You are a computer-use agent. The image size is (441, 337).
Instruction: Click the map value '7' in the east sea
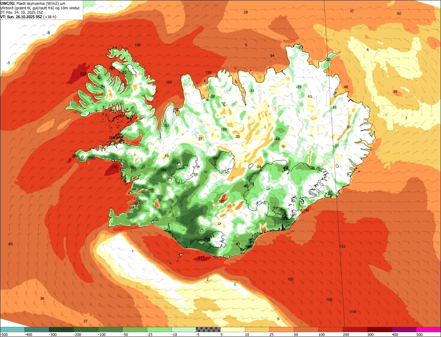pyautogui.click(x=406, y=118)
